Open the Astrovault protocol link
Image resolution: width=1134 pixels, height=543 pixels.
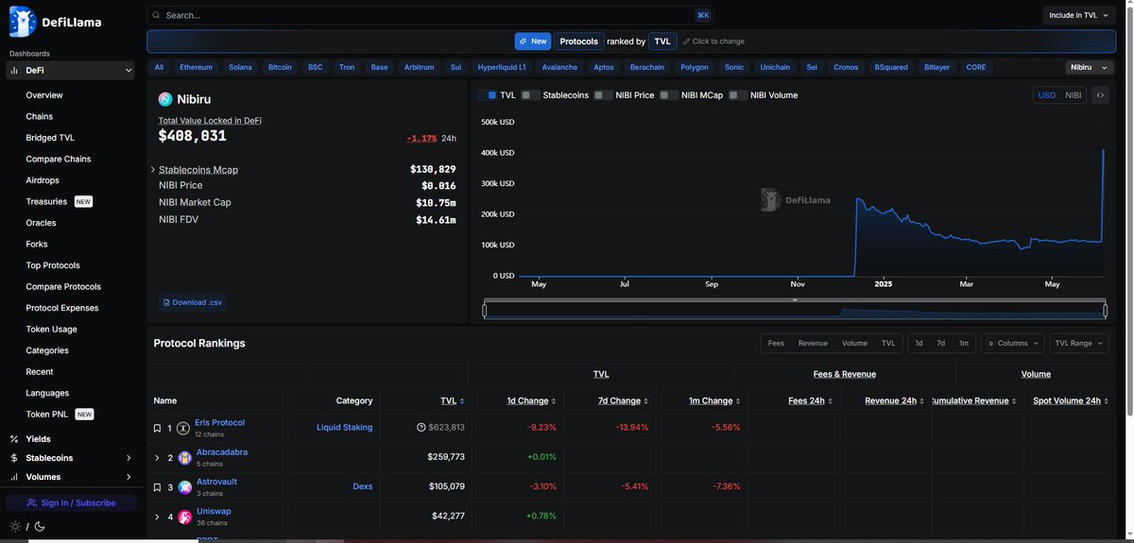pyautogui.click(x=216, y=482)
